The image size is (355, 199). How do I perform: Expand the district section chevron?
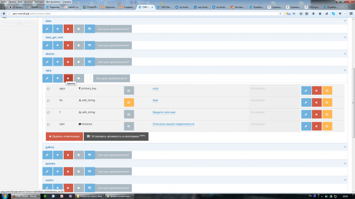pyautogui.click(x=345, y=54)
